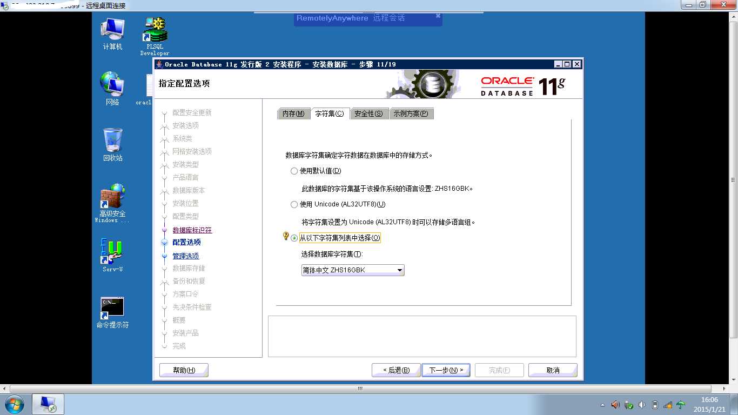Screen dimensions: 738x415
Task: Click the horizontal scrollbar of remote session
Action: coord(360,389)
